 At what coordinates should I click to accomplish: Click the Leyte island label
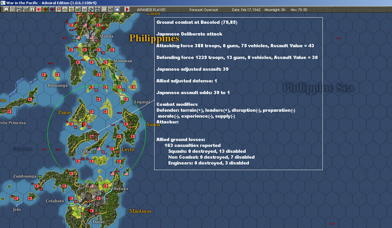(128, 150)
